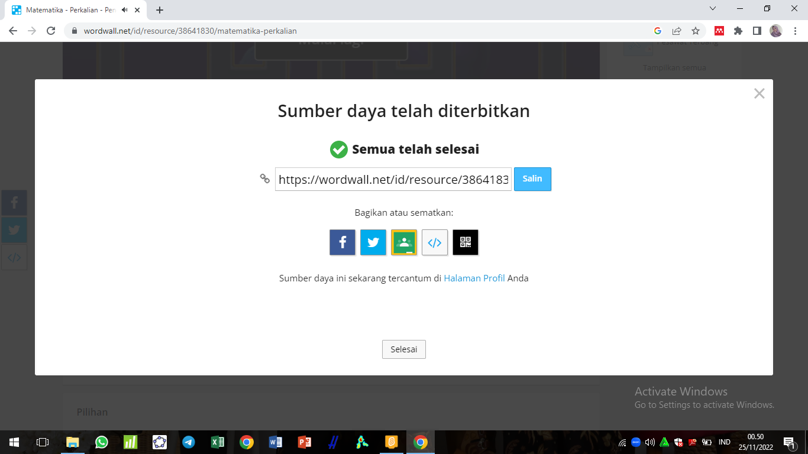808x454 pixels.
Task: Check battery status in system tray
Action: coord(706,442)
